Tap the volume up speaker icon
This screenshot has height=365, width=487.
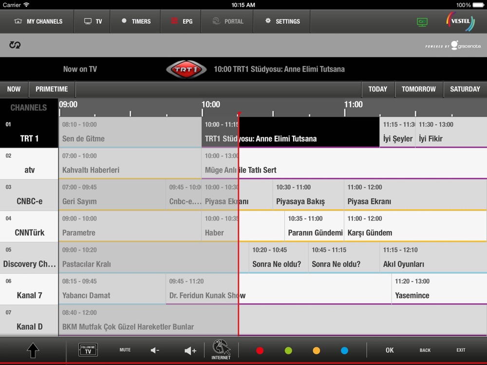(x=190, y=351)
